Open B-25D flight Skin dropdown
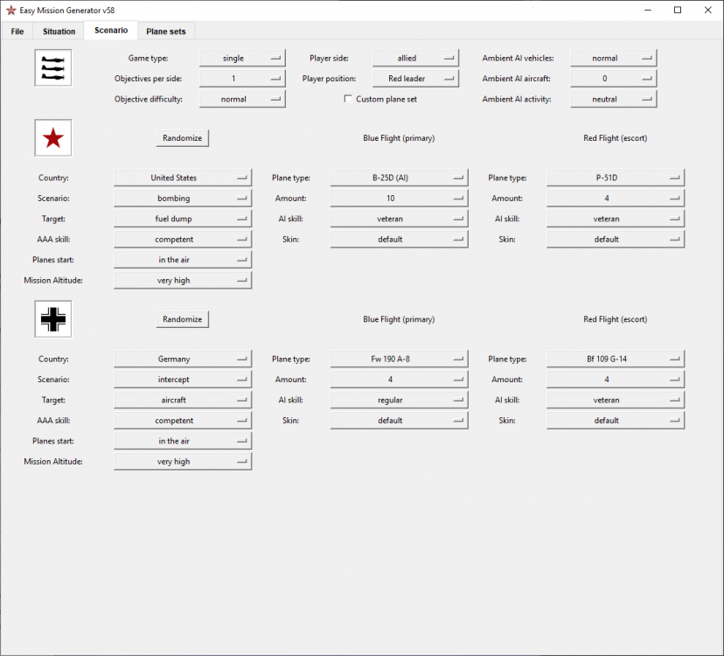Image resolution: width=724 pixels, height=656 pixels. pos(399,240)
